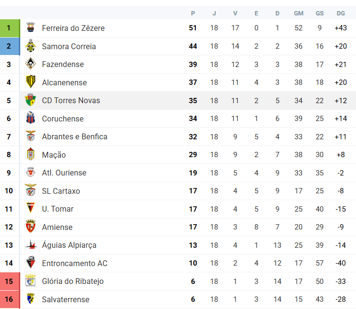Click the Coruchense club crest

(x=31, y=118)
